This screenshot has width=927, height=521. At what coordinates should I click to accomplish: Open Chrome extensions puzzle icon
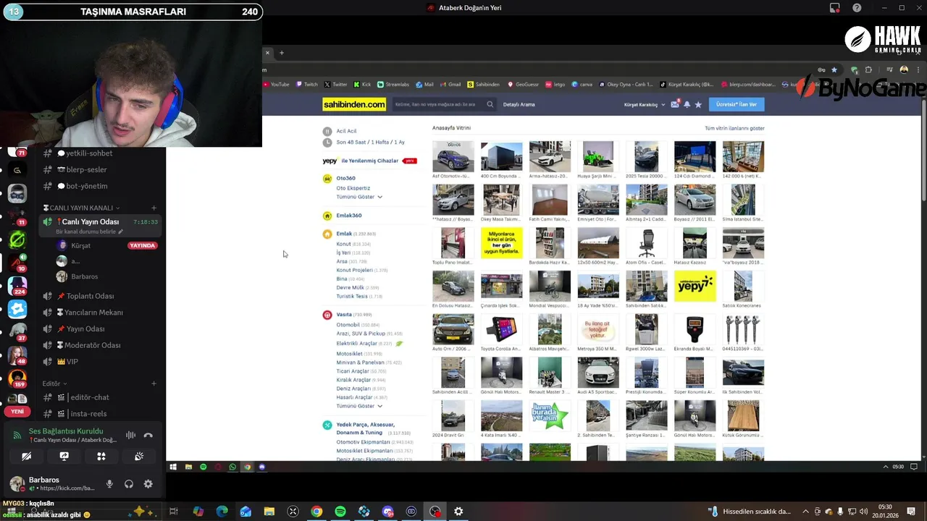(x=868, y=69)
